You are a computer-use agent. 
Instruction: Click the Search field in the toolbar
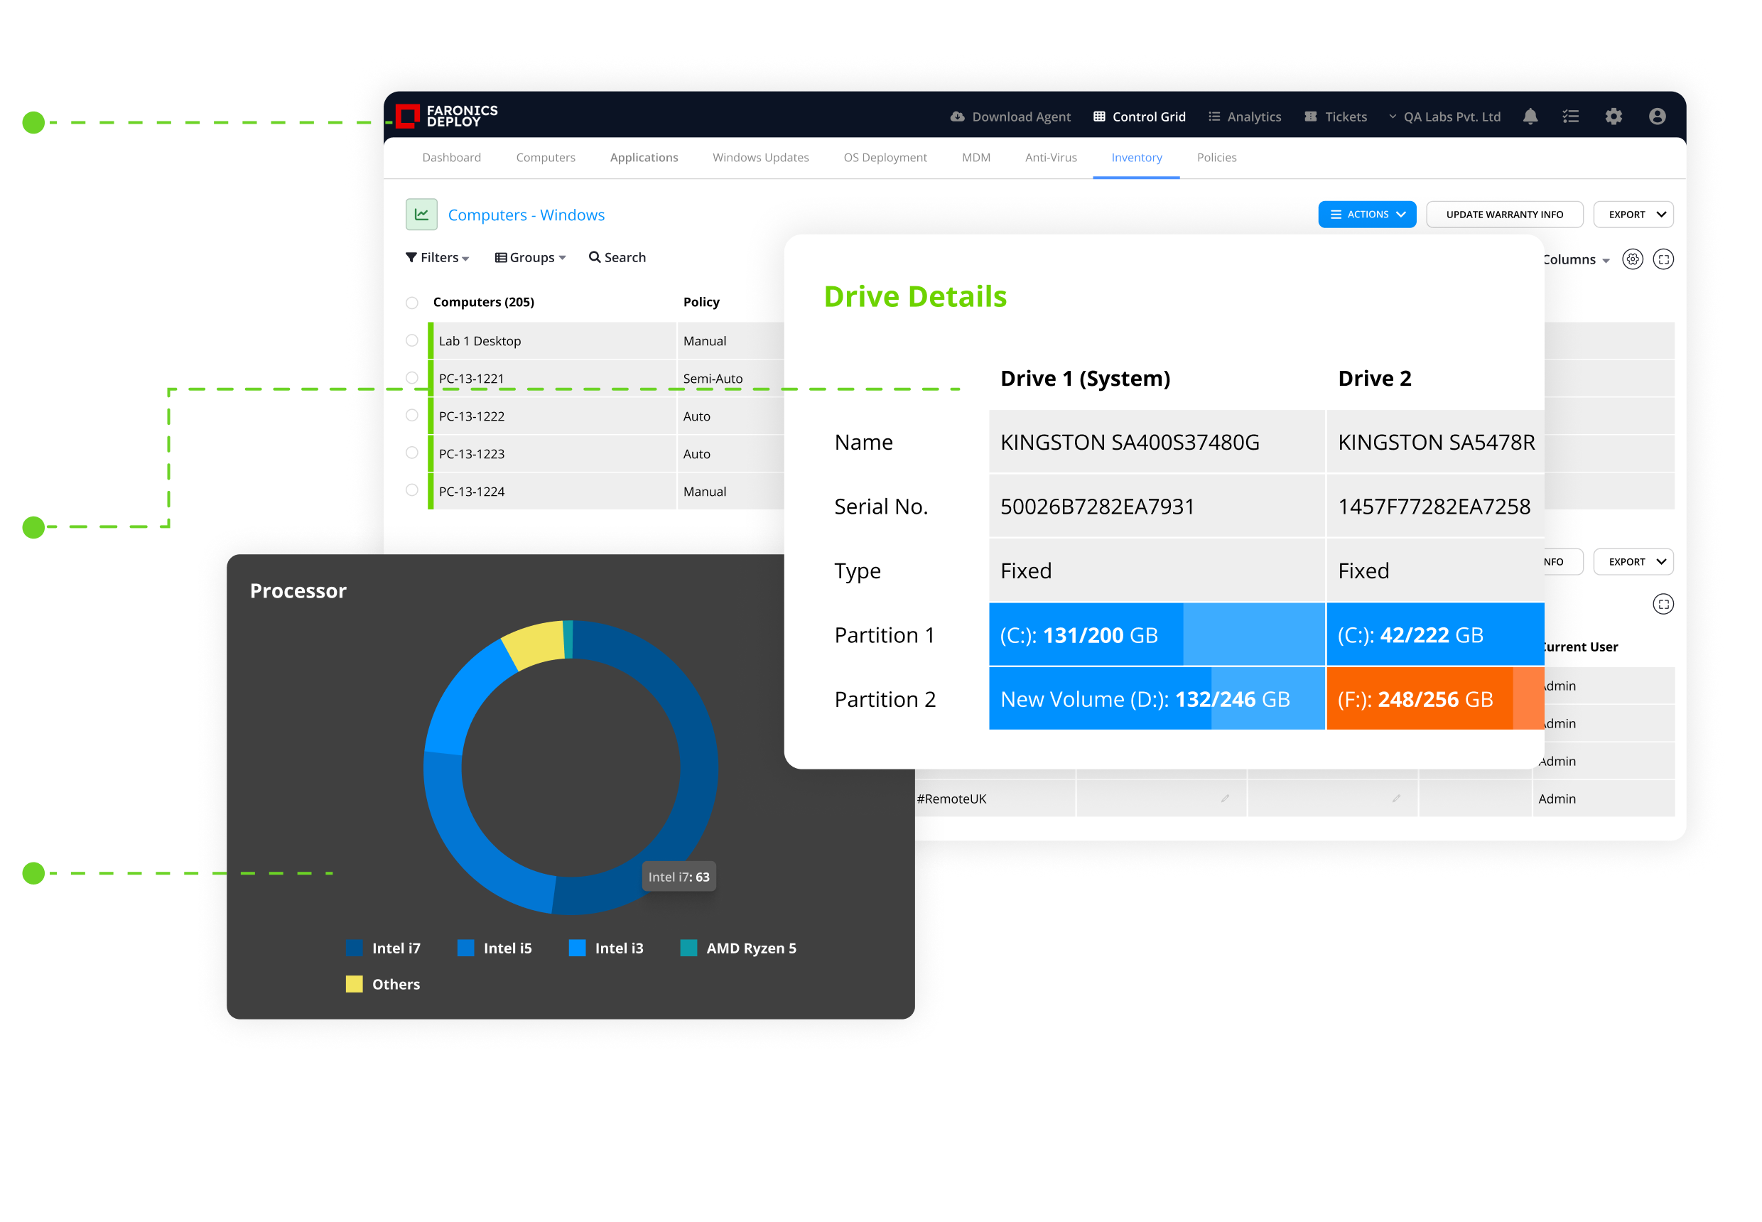coord(617,258)
